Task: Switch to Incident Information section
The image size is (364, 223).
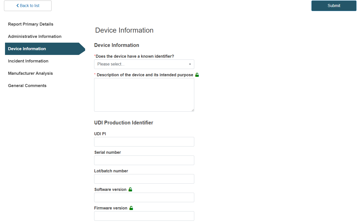Action: tap(28, 61)
